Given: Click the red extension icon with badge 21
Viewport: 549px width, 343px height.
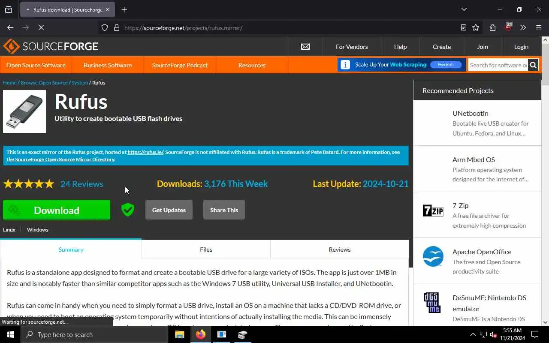Looking at the screenshot, I should tap(508, 27).
